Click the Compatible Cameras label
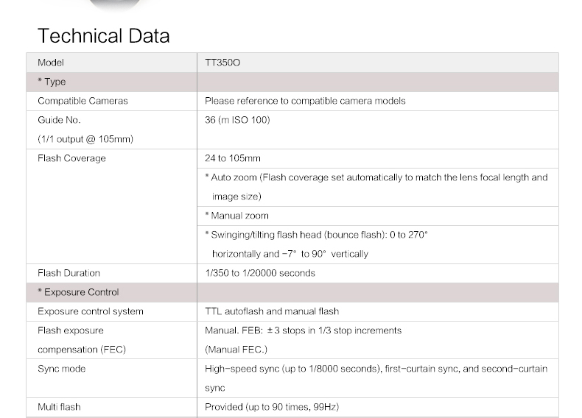The height and width of the screenshot is (418, 582). tap(83, 101)
